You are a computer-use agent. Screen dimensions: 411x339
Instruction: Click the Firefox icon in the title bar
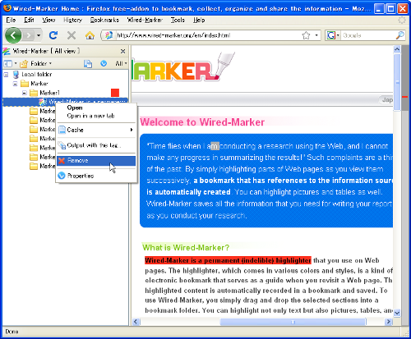tap(7, 8)
